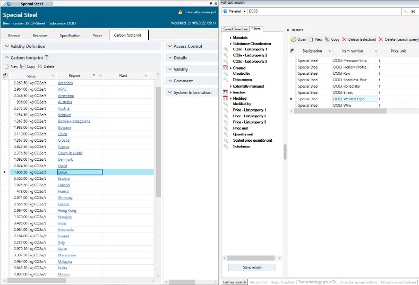This screenshot has height=285, width=419.
Task: Open the Hong Kong region link
Action: coord(67,211)
